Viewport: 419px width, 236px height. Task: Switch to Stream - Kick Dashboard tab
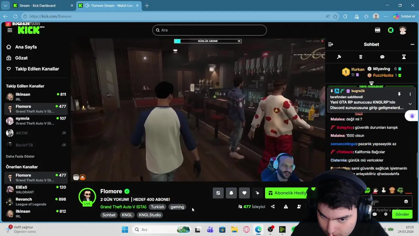point(43,6)
